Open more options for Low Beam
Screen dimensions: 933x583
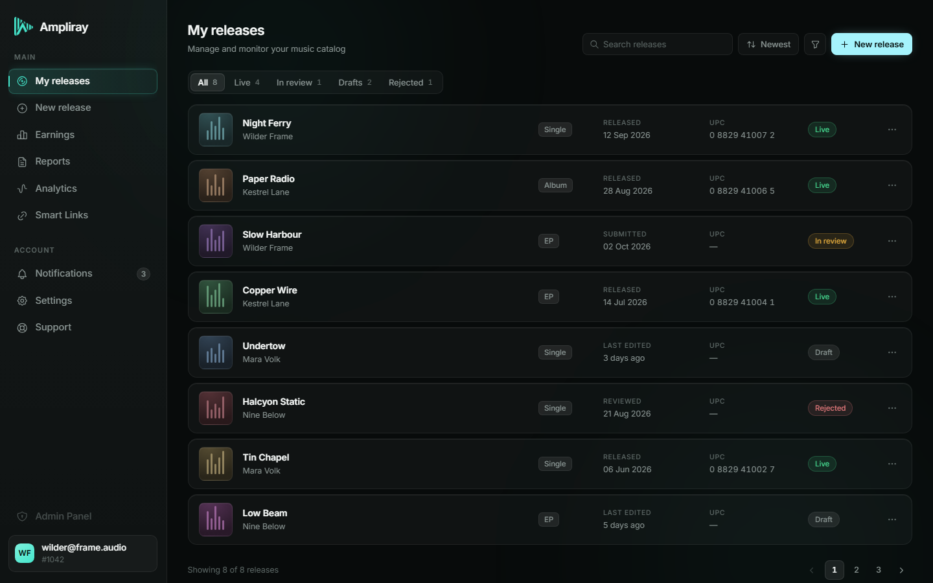pos(892,520)
